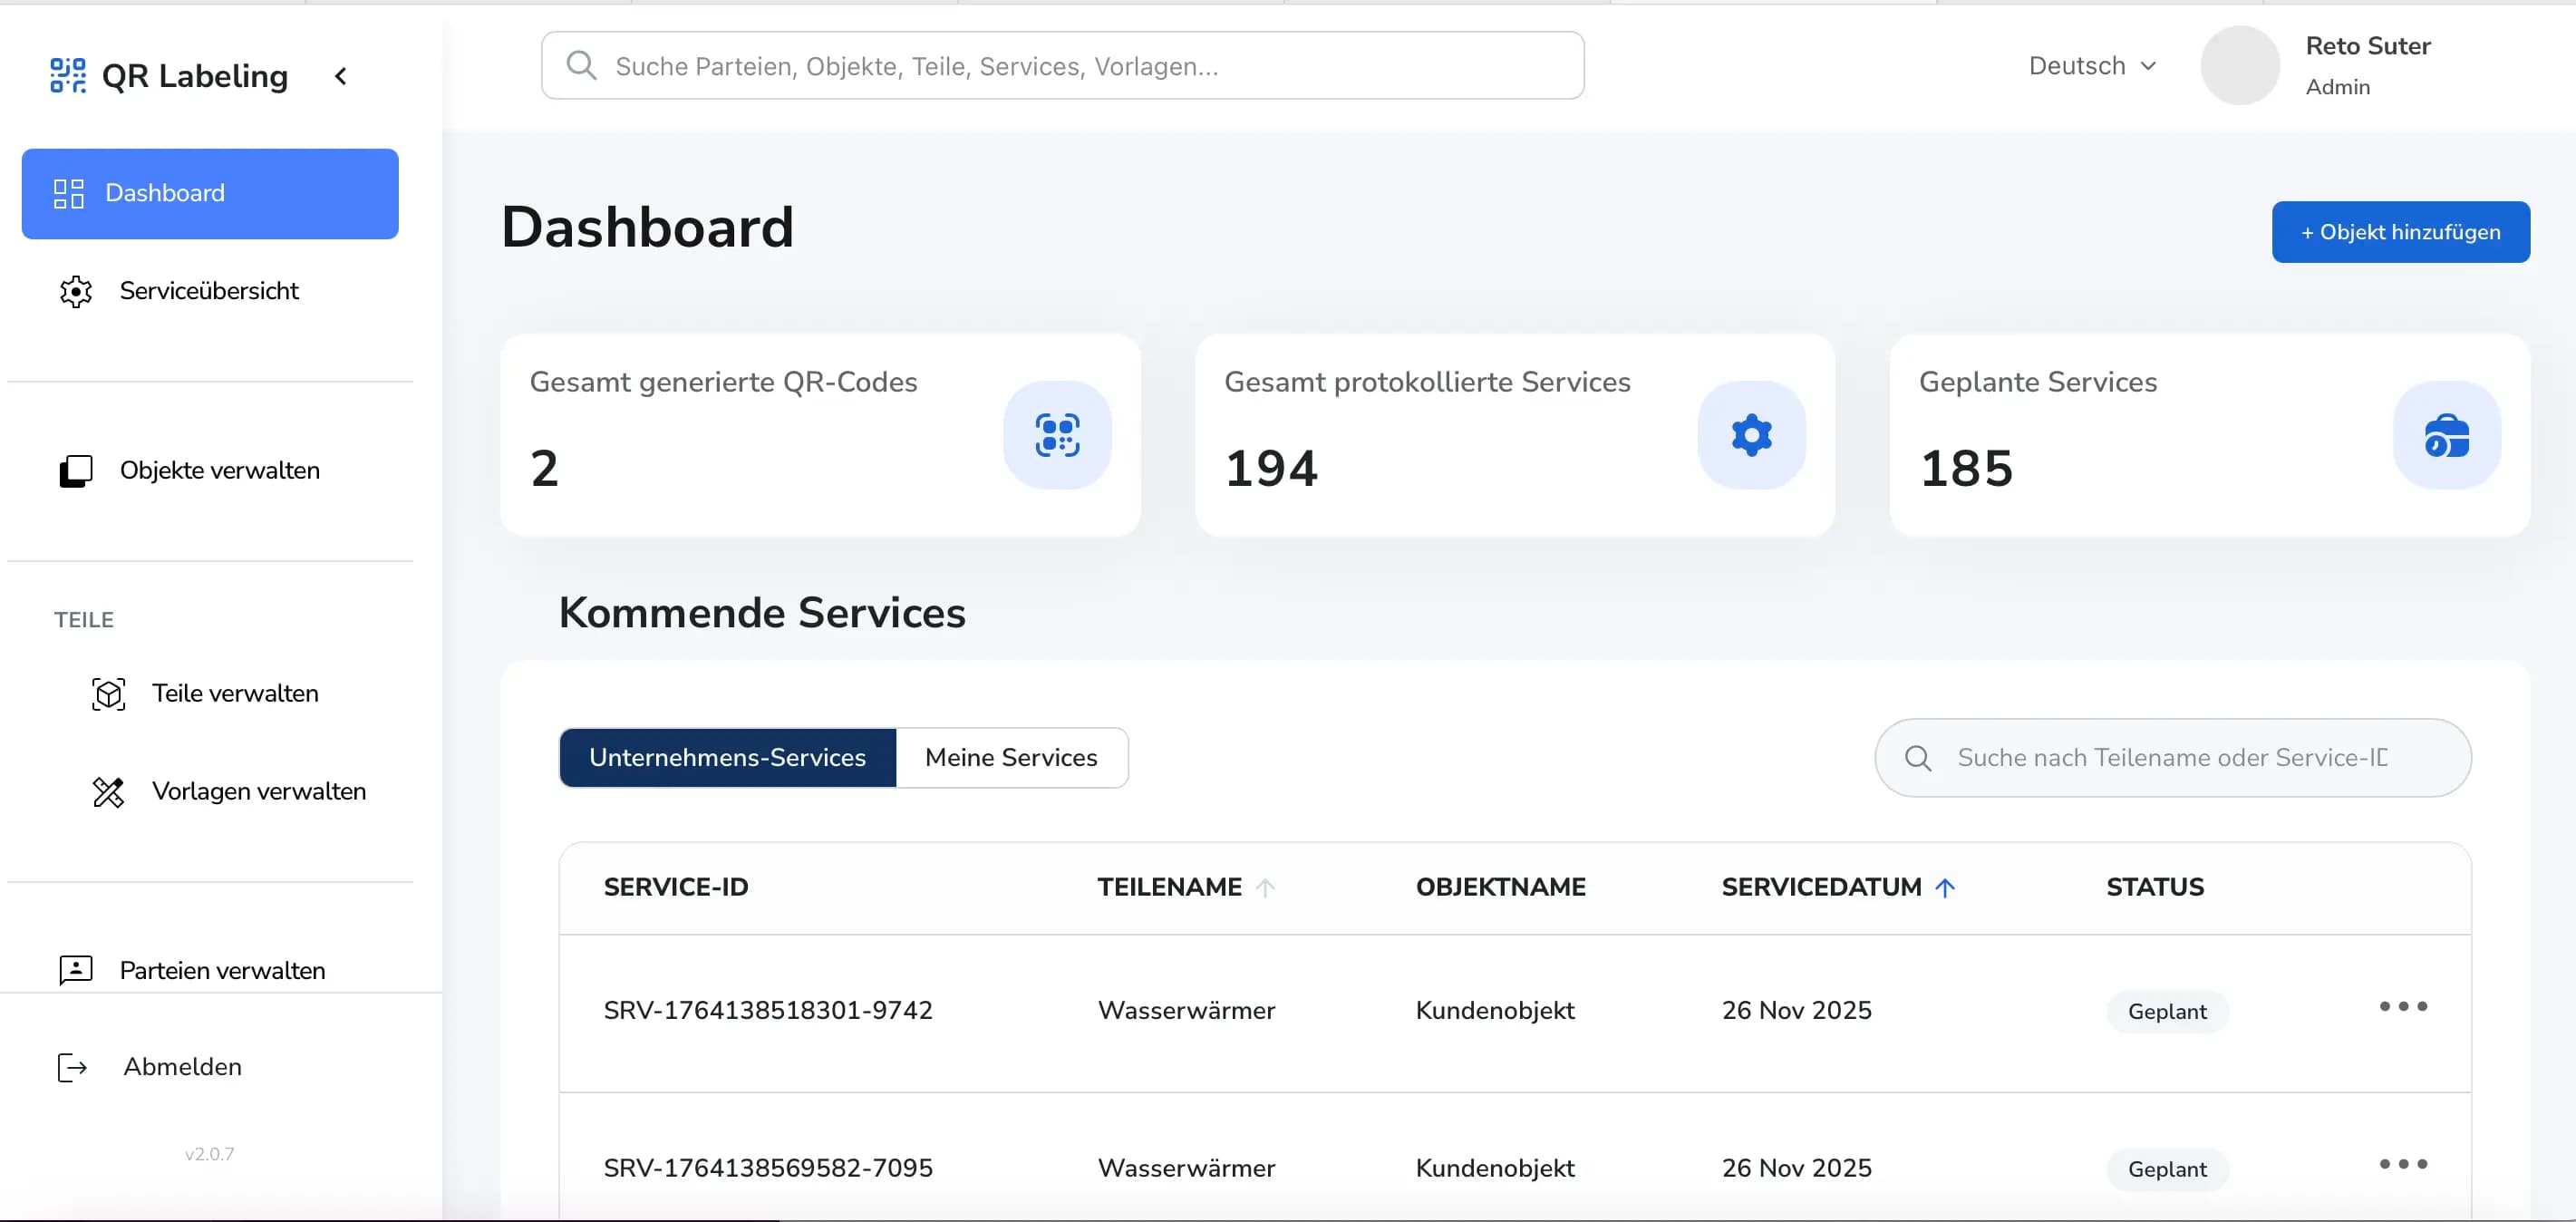This screenshot has height=1222, width=2576.
Task: Click the QR-Codes card icon
Action: [x=1056, y=435]
